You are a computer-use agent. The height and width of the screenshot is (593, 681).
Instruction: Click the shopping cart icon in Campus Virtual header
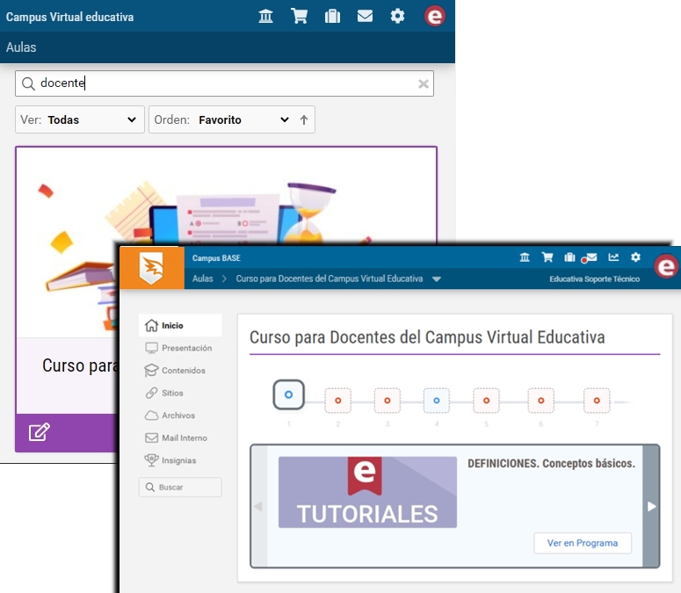pyautogui.click(x=299, y=16)
